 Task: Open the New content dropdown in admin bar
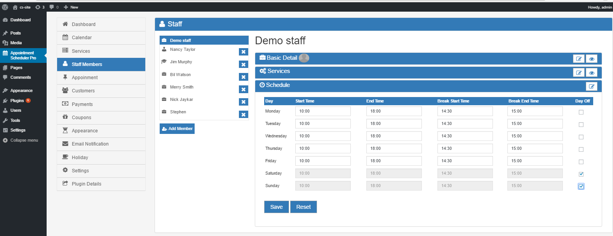click(x=71, y=7)
